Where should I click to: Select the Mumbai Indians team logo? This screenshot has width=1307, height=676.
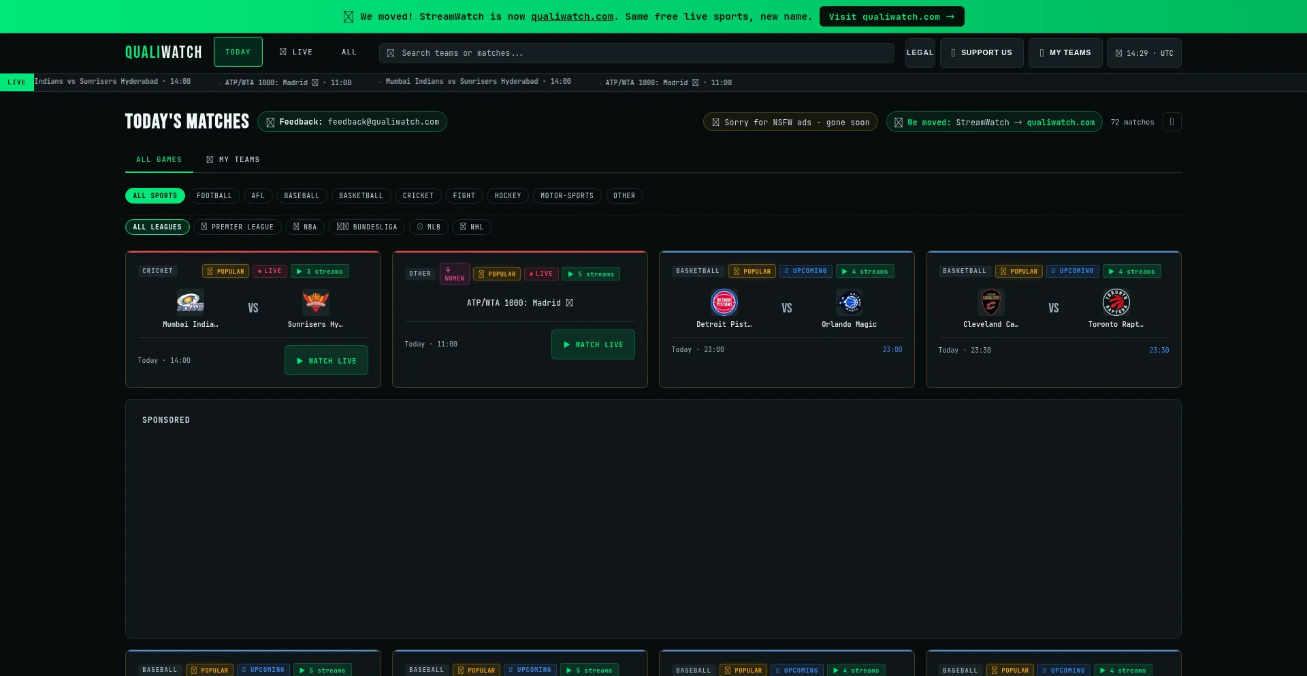point(191,302)
